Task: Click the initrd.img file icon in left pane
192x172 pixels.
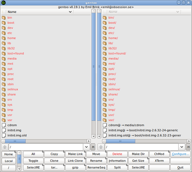Action: coord(4,130)
